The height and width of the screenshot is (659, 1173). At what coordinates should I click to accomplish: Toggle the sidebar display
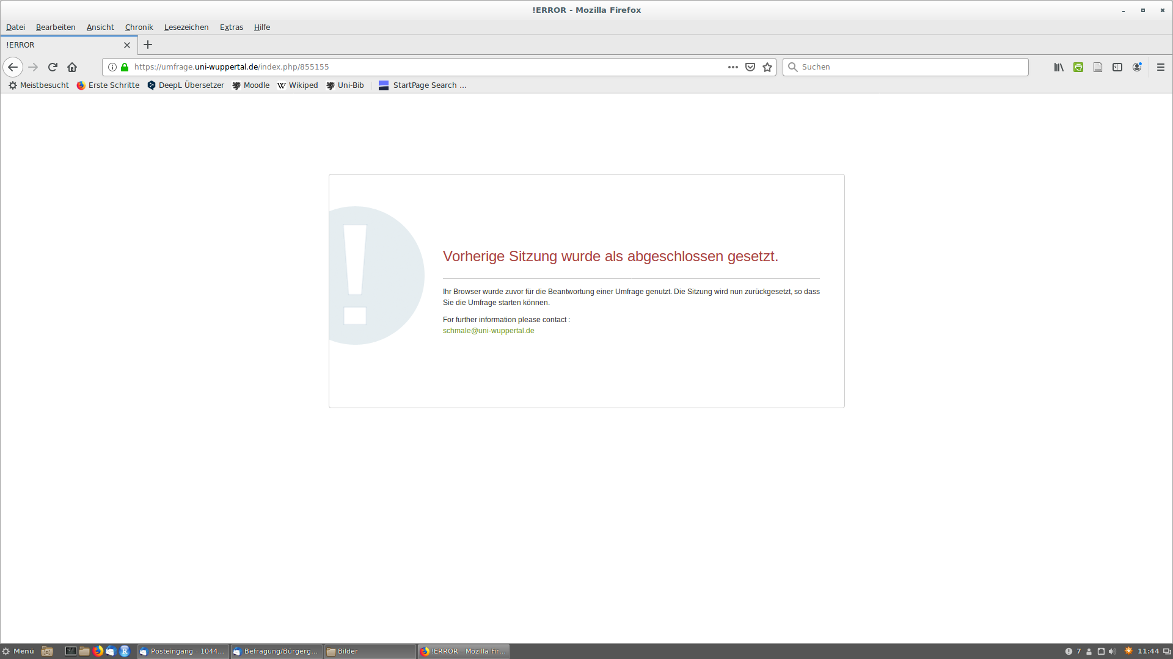[1117, 67]
